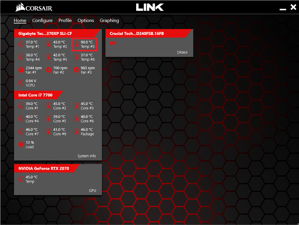
Task: Click the Package thermometer icon
Action: point(76,132)
